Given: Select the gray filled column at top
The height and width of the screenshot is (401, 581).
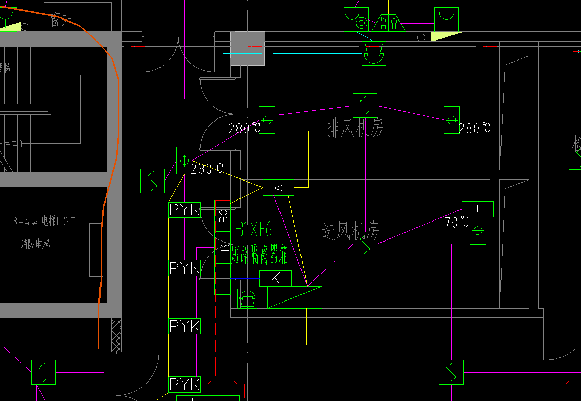Looking at the screenshot, I should 248,49.
